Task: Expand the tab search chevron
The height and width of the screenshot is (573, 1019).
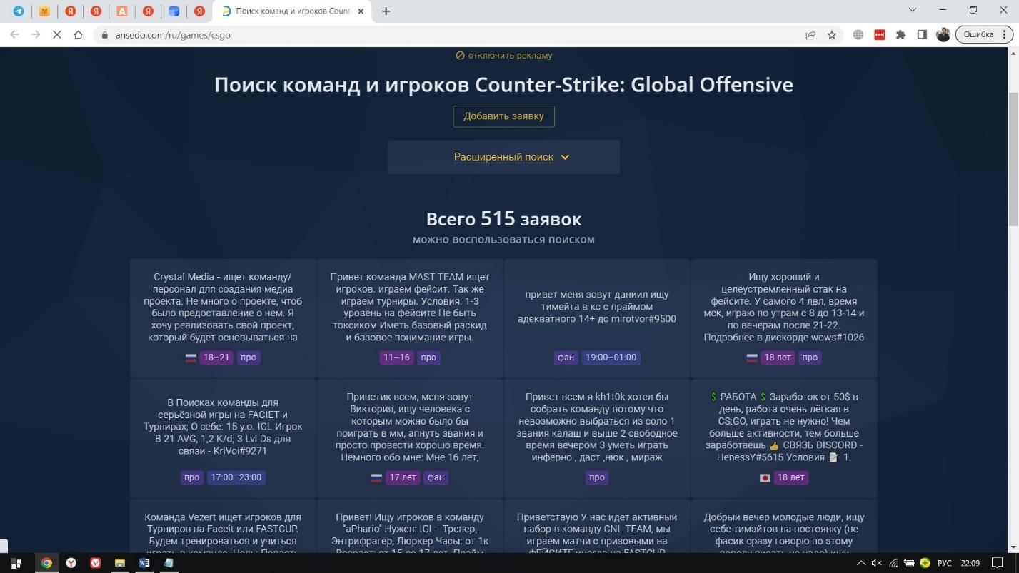Action: (913, 10)
